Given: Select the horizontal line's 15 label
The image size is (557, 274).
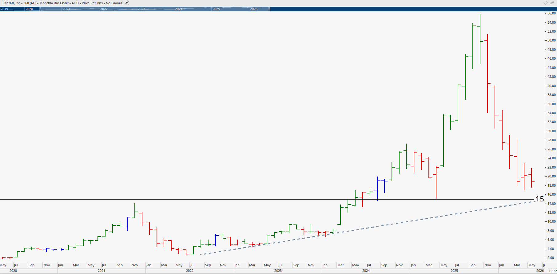Looking at the screenshot, I should pyautogui.click(x=540, y=199).
